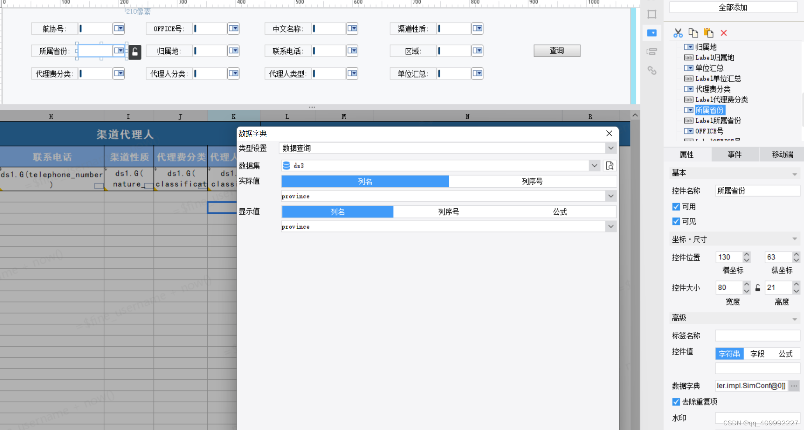Switch to the 事件 tab
The width and height of the screenshot is (804, 430).
pos(735,155)
